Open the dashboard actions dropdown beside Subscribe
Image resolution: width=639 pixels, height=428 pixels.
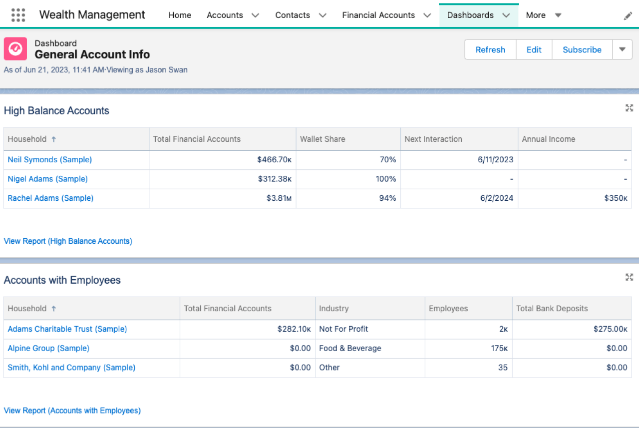click(x=622, y=49)
